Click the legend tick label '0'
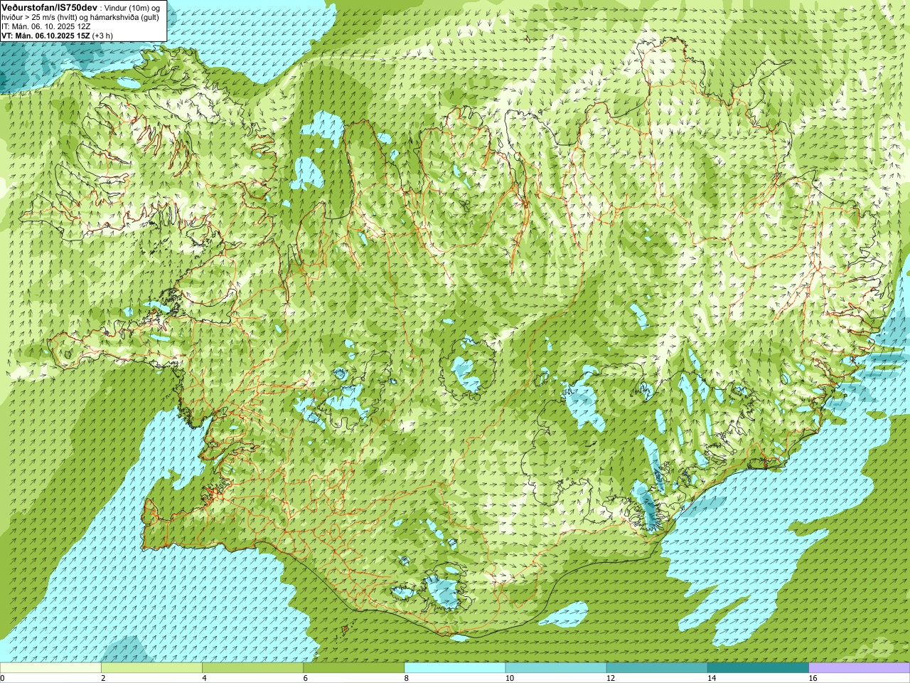Image resolution: width=910 pixels, height=683 pixels. (x=3, y=678)
